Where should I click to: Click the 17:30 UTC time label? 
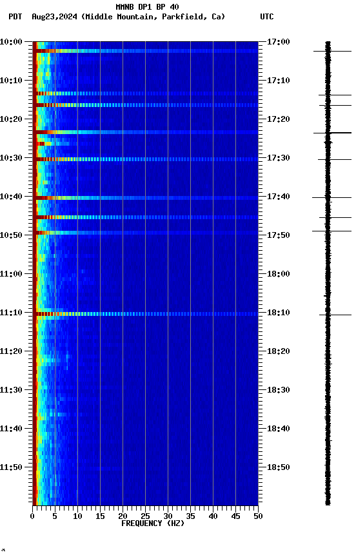(x=278, y=158)
